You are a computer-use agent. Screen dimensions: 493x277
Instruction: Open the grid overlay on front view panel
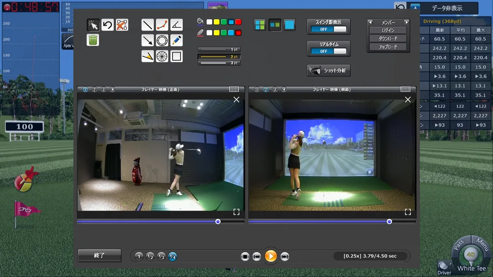point(234,89)
